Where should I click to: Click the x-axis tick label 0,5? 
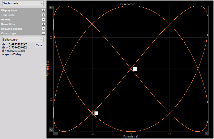(x=170, y=134)
